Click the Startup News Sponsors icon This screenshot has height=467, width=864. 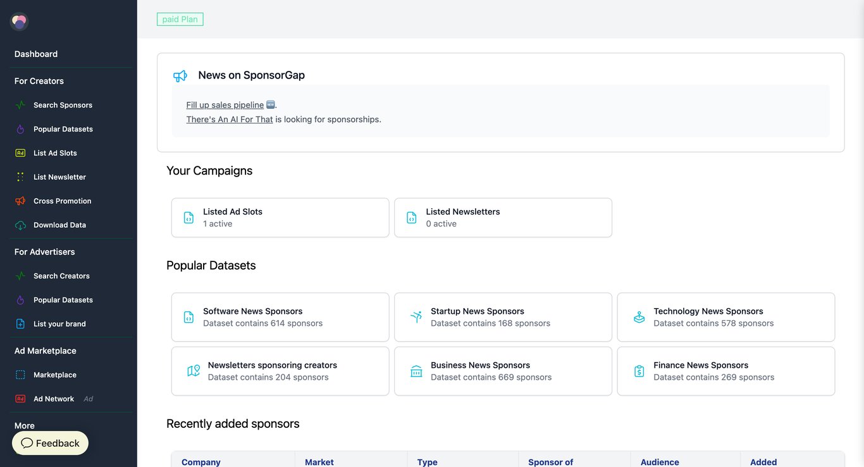point(416,317)
